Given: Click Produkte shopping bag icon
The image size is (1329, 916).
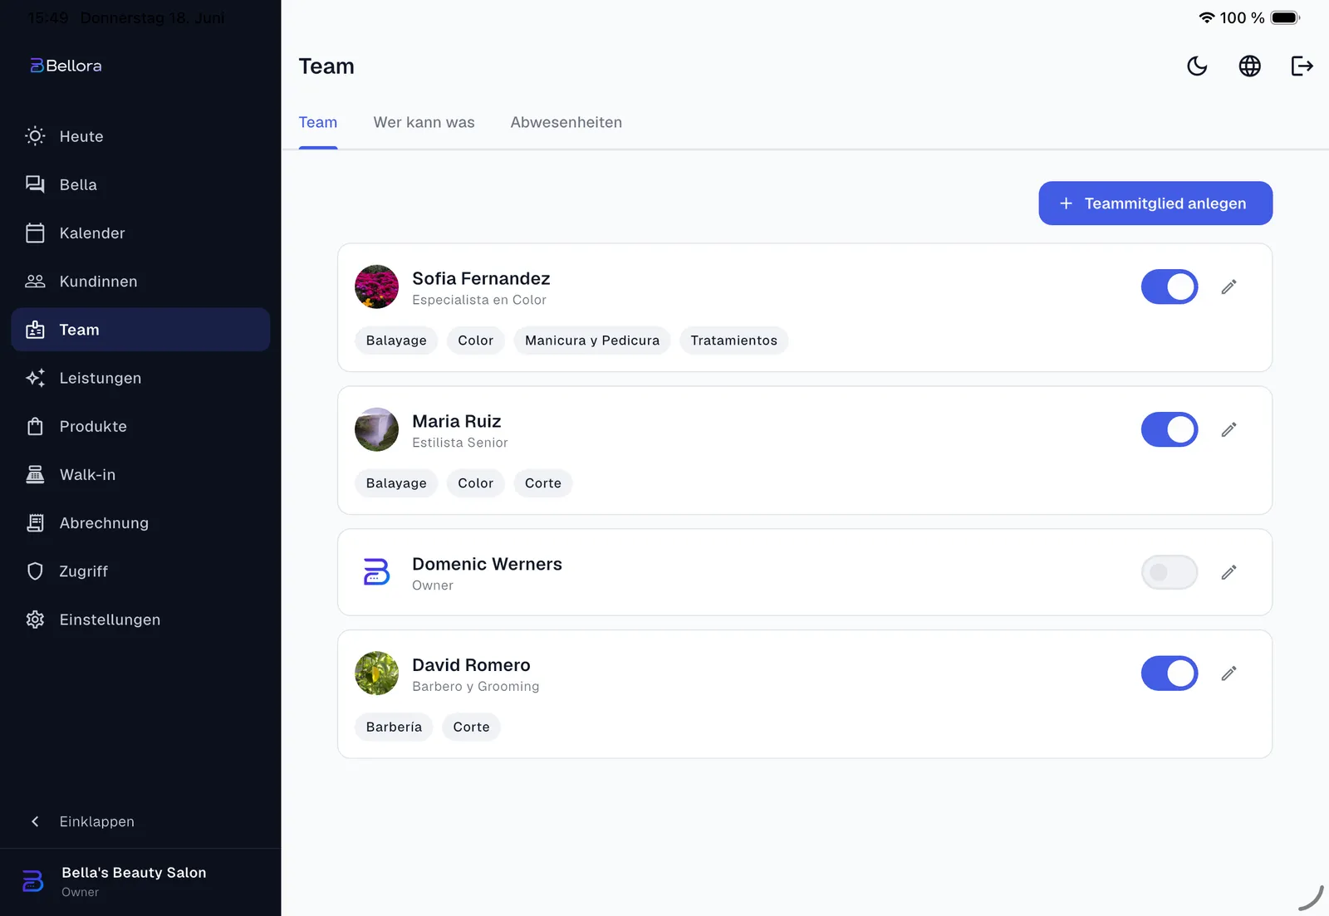Looking at the screenshot, I should (35, 426).
